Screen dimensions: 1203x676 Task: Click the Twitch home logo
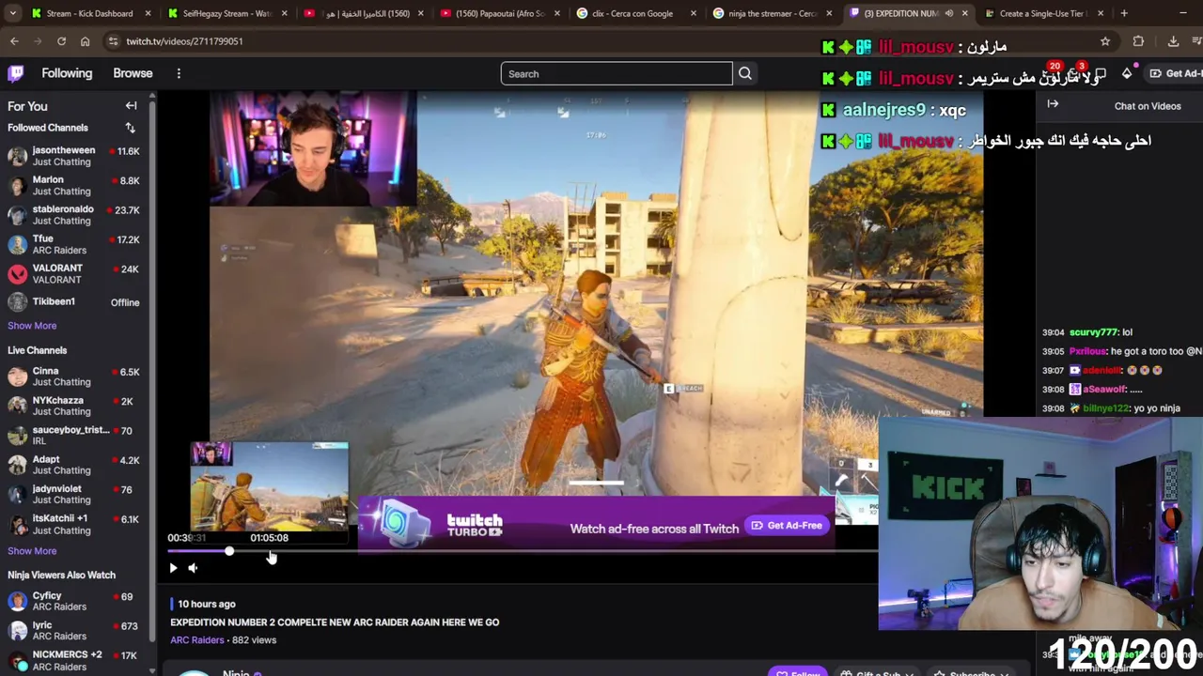coord(16,73)
